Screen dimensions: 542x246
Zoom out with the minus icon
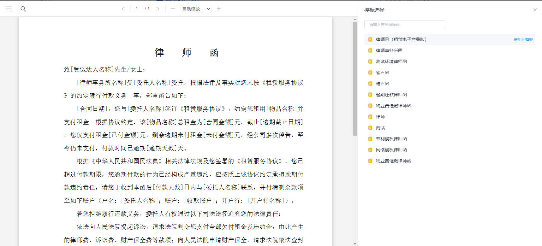pos(173,9)
